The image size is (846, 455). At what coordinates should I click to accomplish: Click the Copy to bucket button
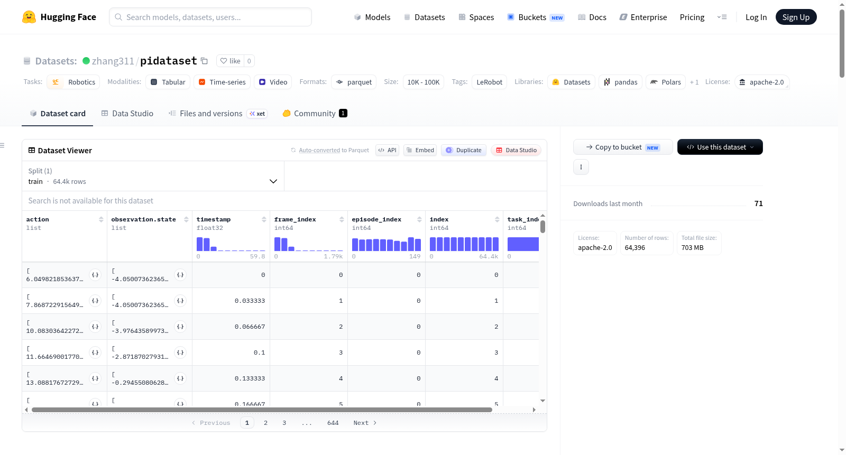623,147
